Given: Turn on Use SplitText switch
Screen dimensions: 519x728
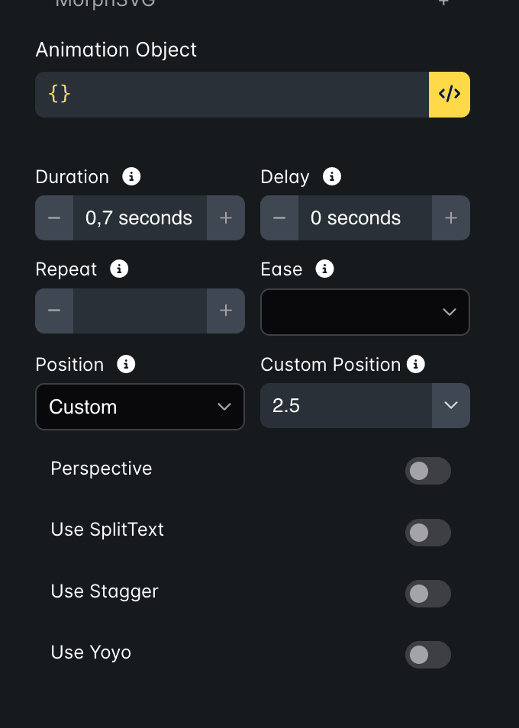Looking at the screenshot, I should coord(428,533).
